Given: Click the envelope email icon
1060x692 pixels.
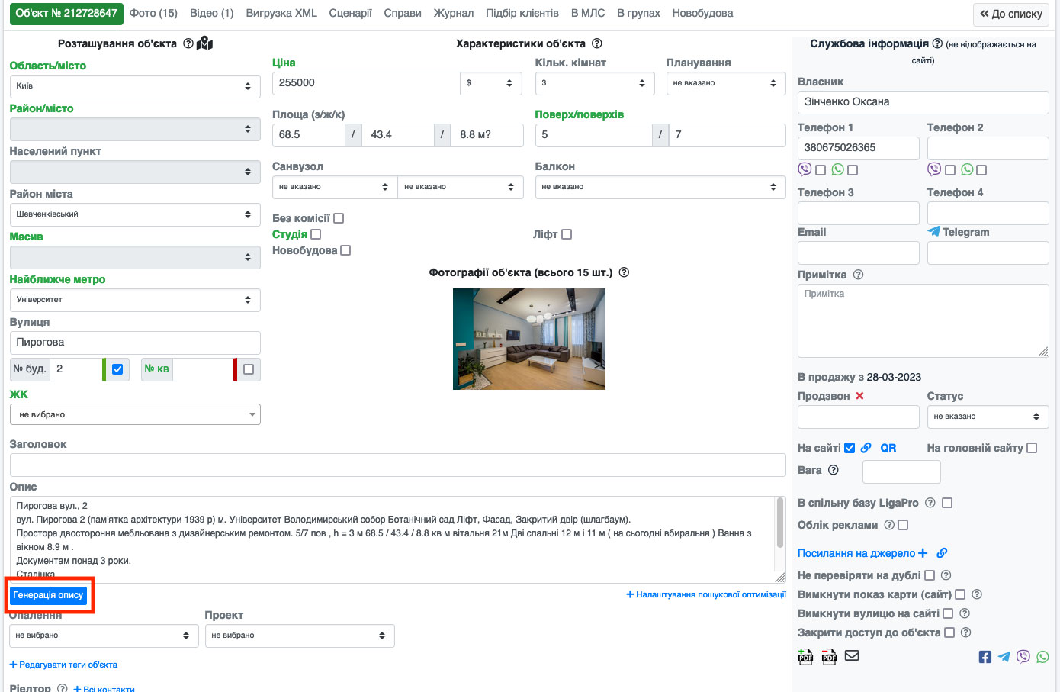Looking at the screenshot, I should tap(852, 655).
